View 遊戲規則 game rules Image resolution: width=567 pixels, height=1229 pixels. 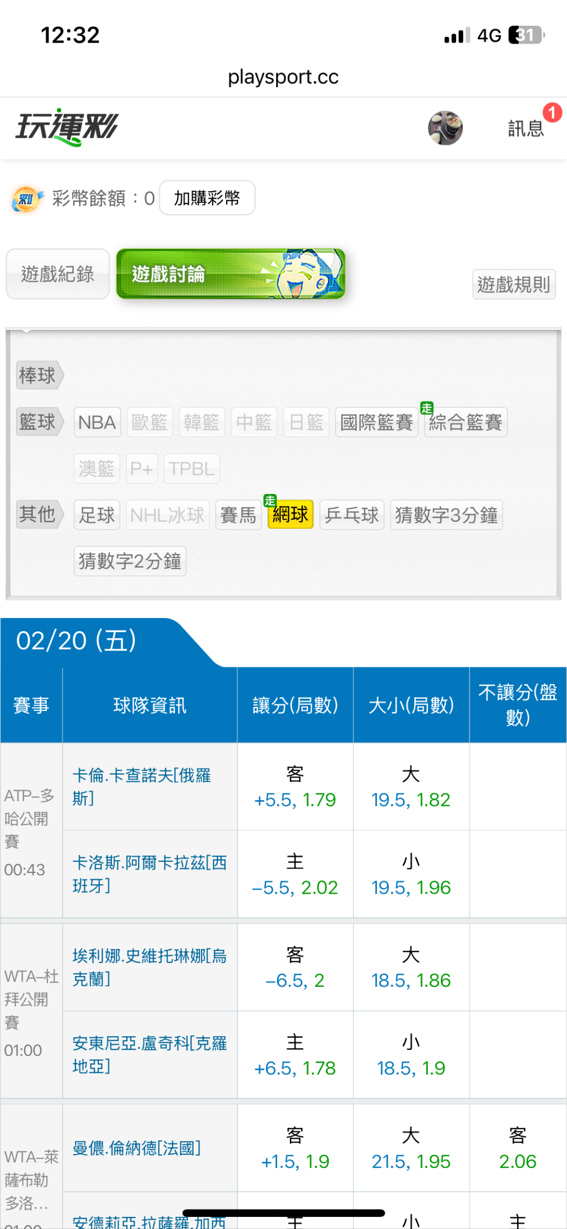point(513,284)
